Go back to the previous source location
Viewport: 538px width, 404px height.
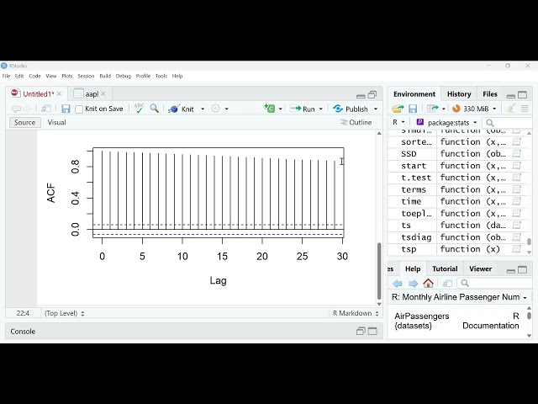point(16,109)
